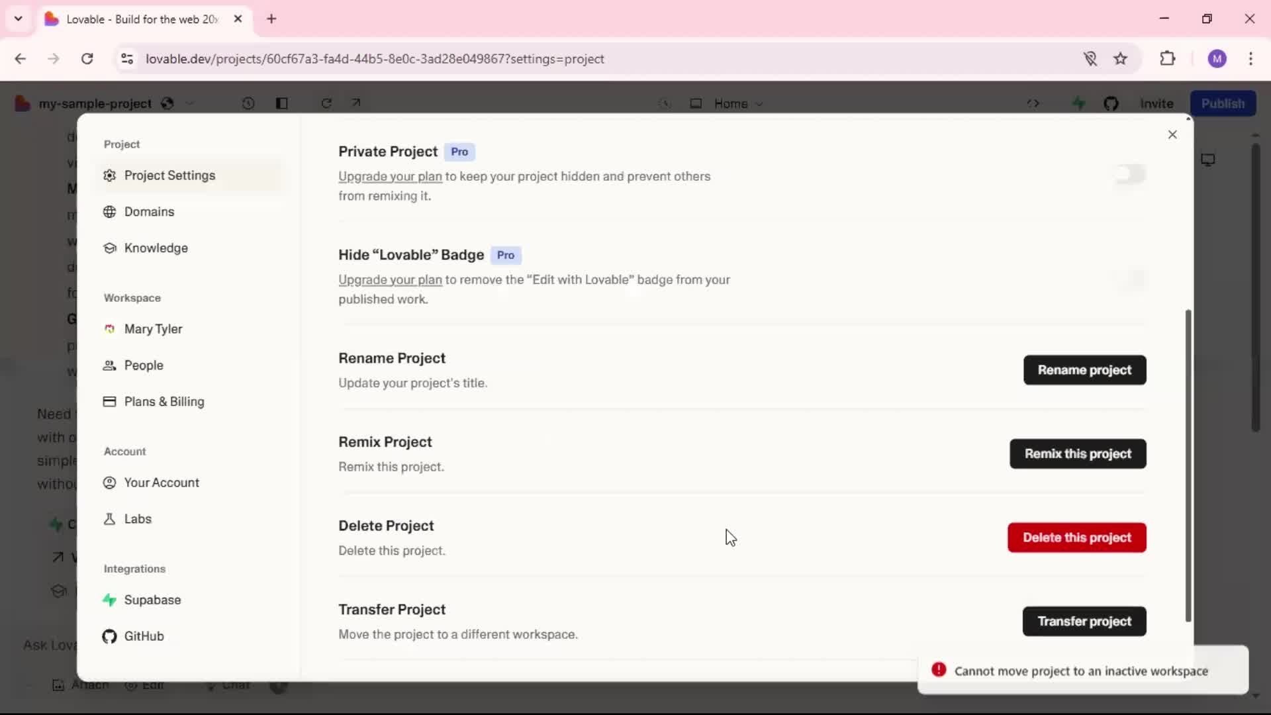Viewport: 1271px width, 715px height.
Task: Expand the browser tab search dropdown
Action: [18, 19]
